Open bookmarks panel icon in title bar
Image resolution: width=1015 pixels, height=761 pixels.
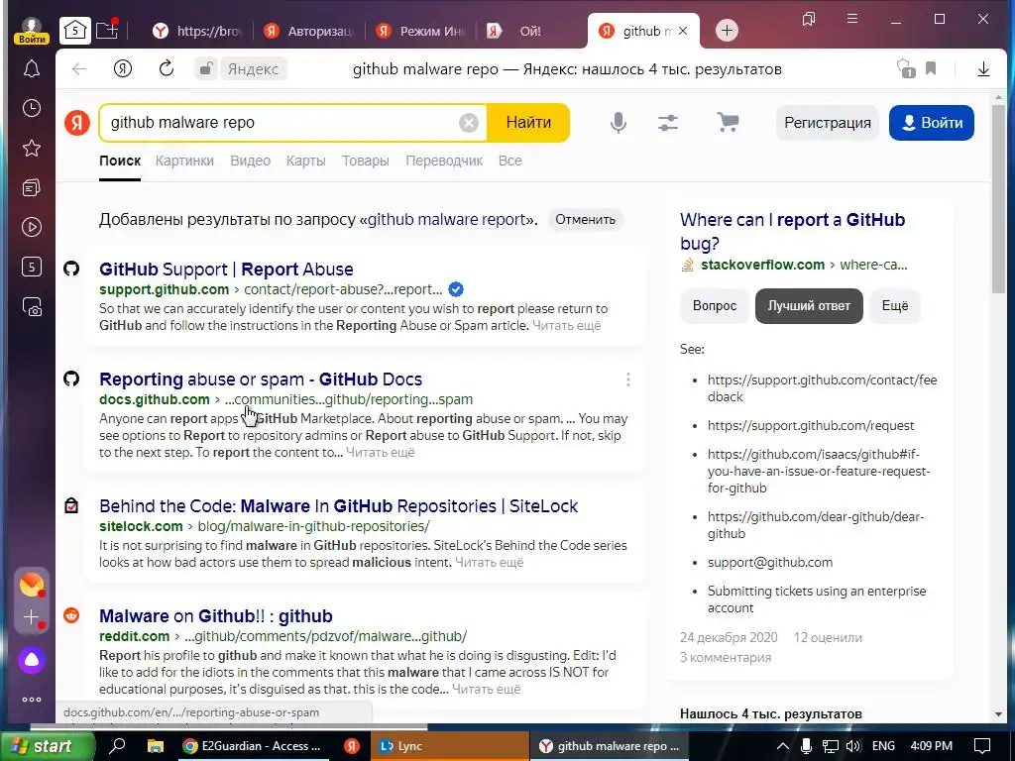pos(809,20)
